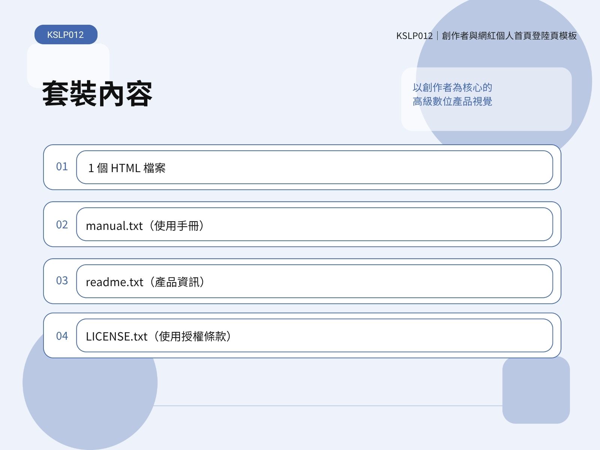
Task: Select the heading 套裝內容
Action: pos(97,94)
